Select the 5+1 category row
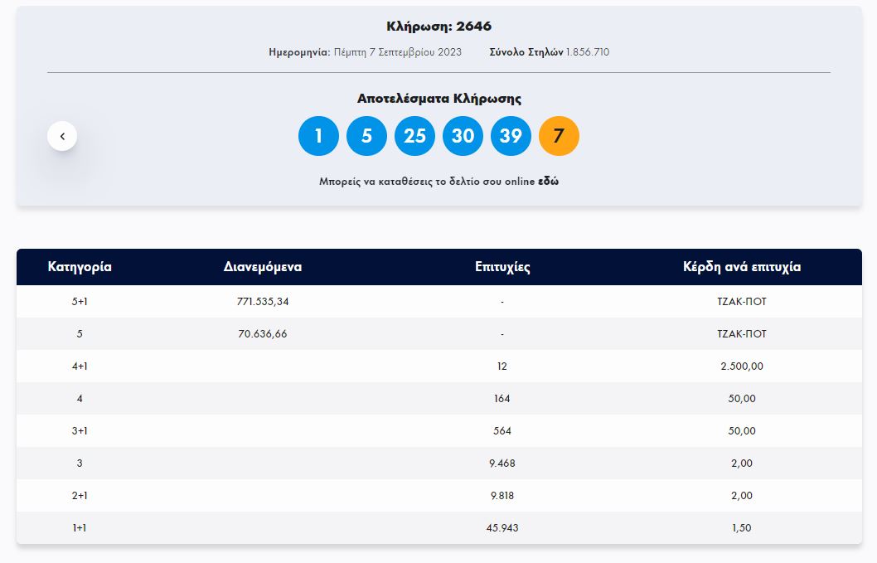877x563 pixels. (x=80, y=302)
